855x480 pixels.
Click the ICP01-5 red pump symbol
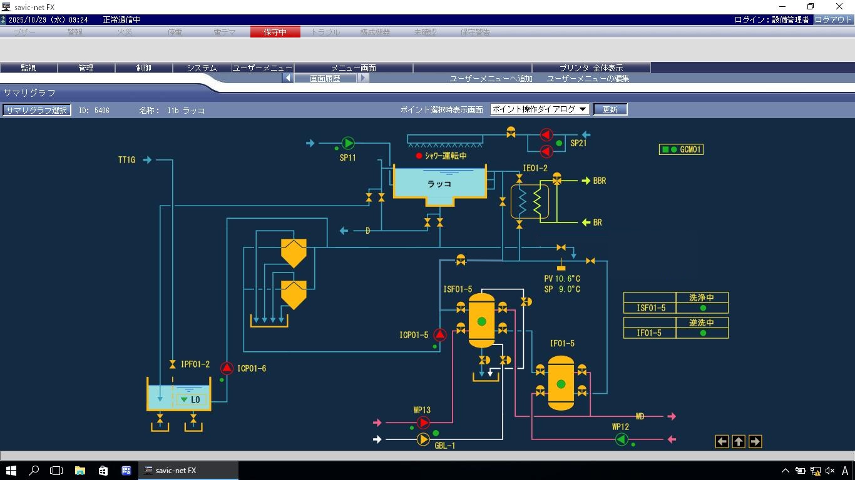coord(440,335)
